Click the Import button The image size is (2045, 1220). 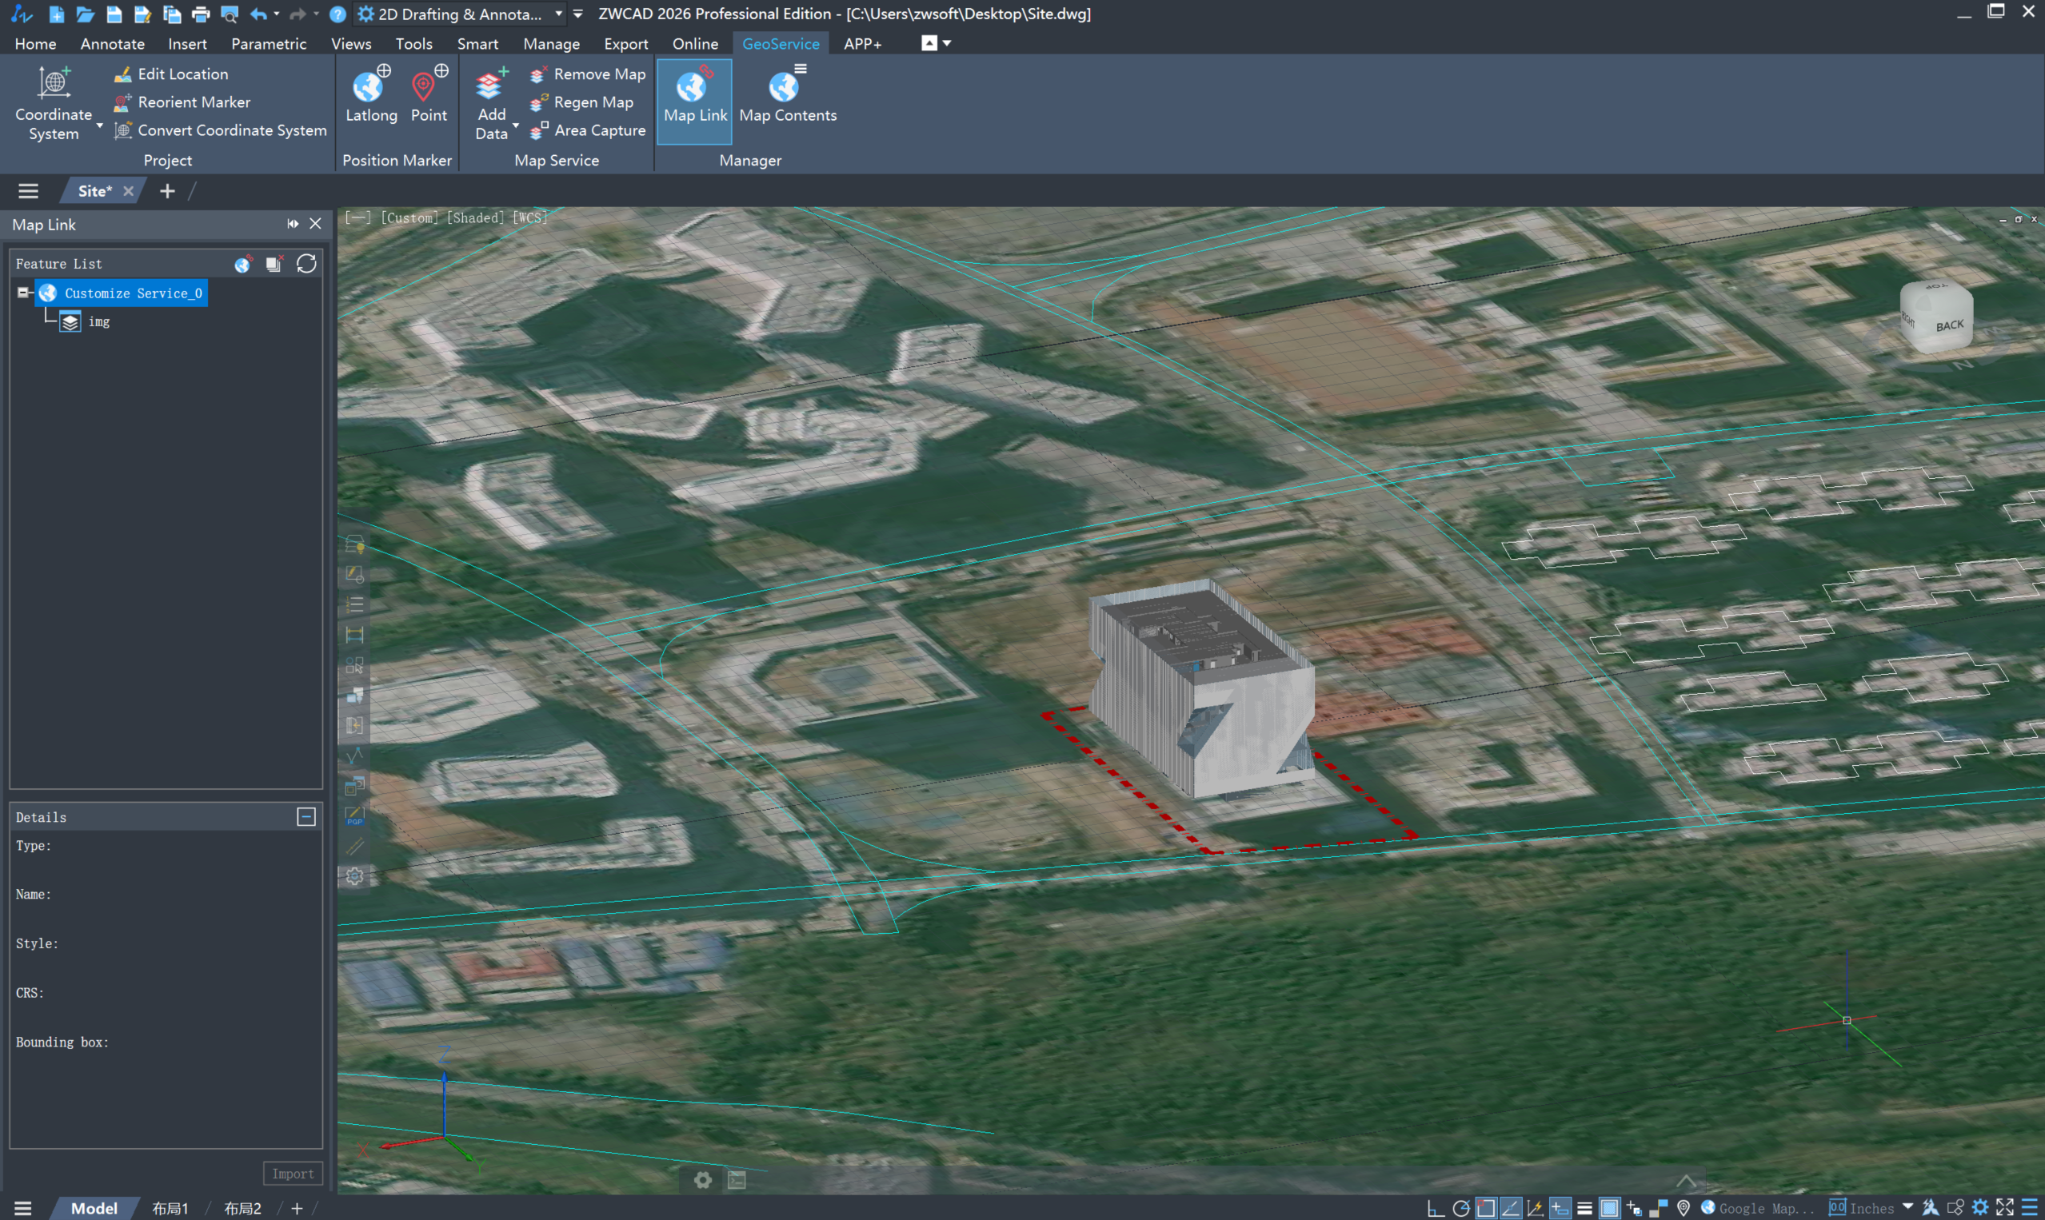(x=293, y=1174)
